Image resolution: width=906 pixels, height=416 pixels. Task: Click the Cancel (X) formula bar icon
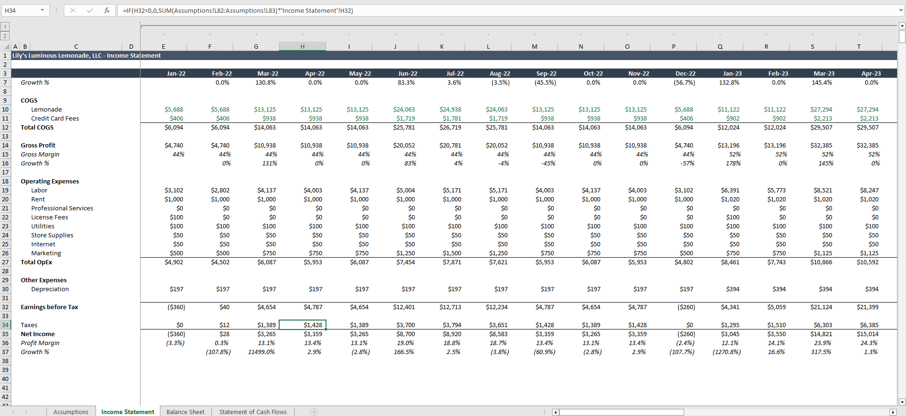point(72,10)
